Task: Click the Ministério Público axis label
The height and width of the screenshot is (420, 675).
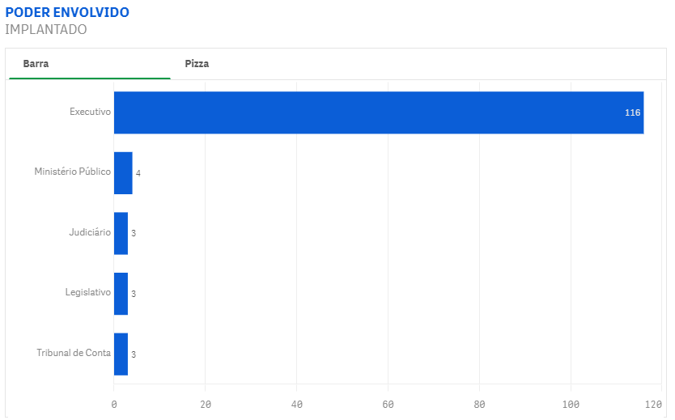Action: pos(72,172)
